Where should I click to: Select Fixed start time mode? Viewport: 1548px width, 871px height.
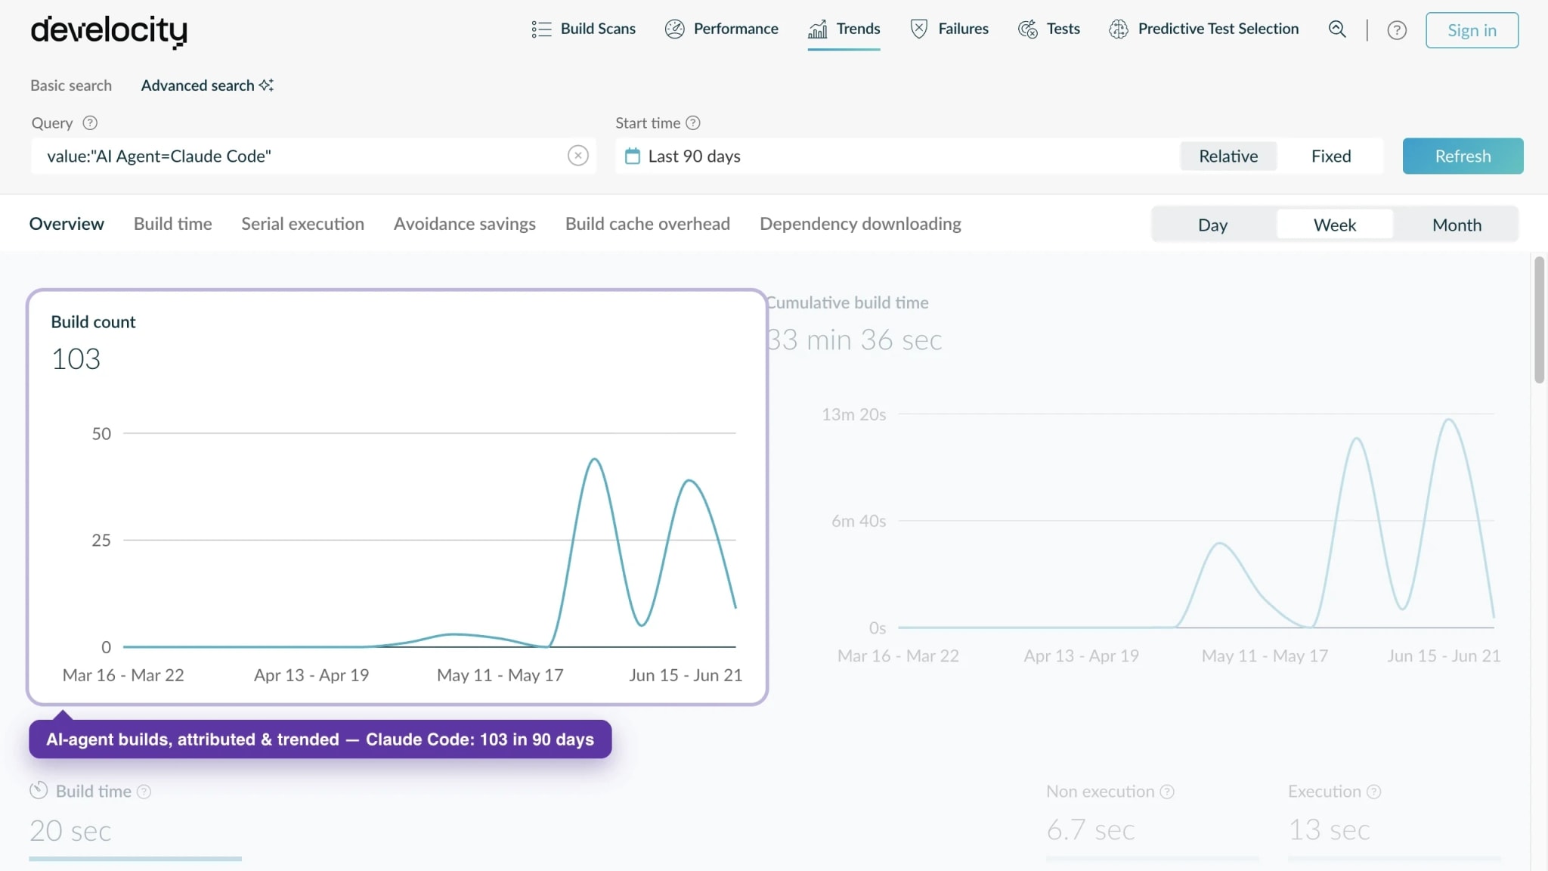[1330, 156]
